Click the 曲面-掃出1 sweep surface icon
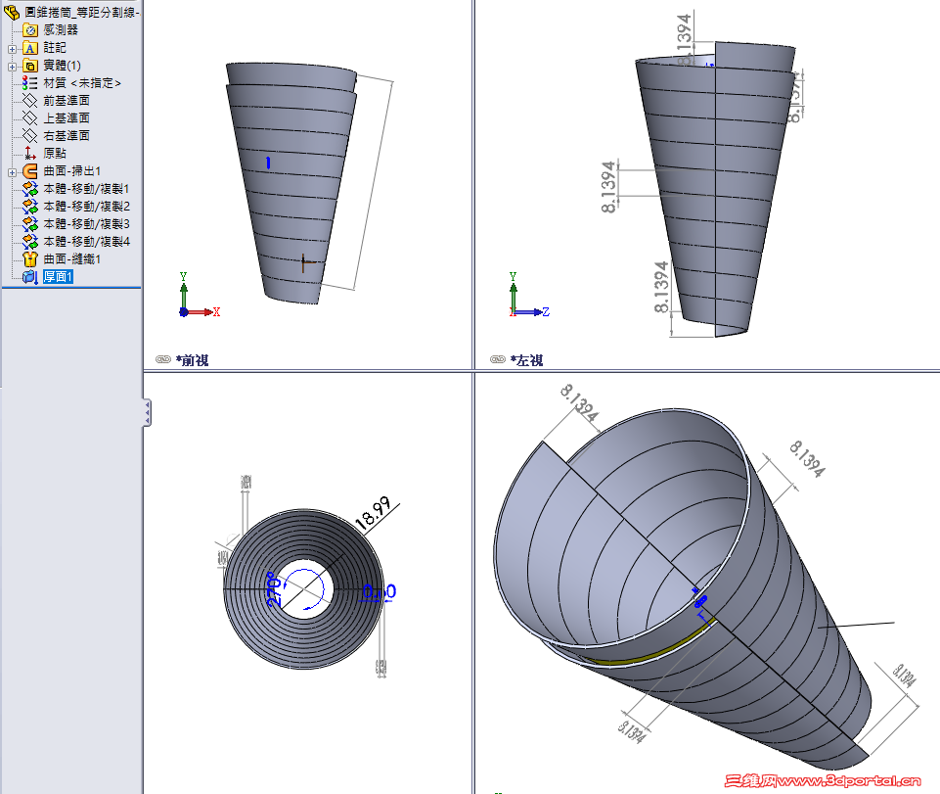This screenshot has width=940, height=794. (30, 171)
